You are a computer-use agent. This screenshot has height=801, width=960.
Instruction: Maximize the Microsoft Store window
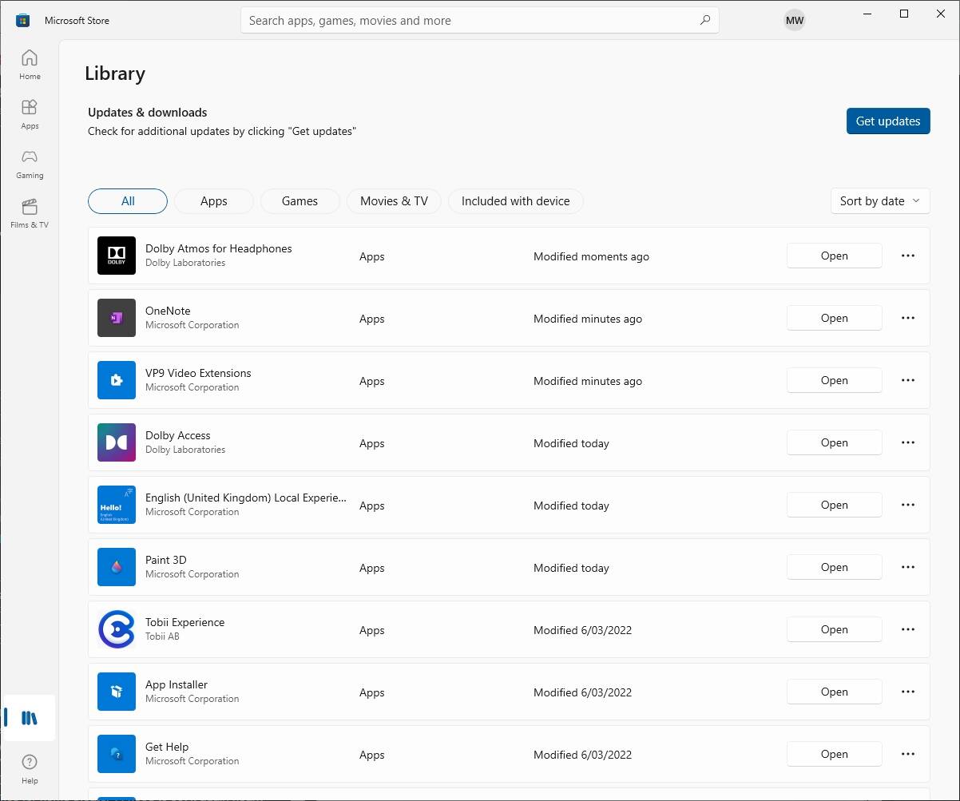pos(904,14)
